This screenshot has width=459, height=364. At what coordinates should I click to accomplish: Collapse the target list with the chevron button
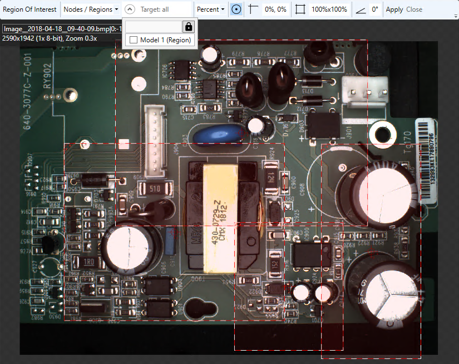[130, 9]
